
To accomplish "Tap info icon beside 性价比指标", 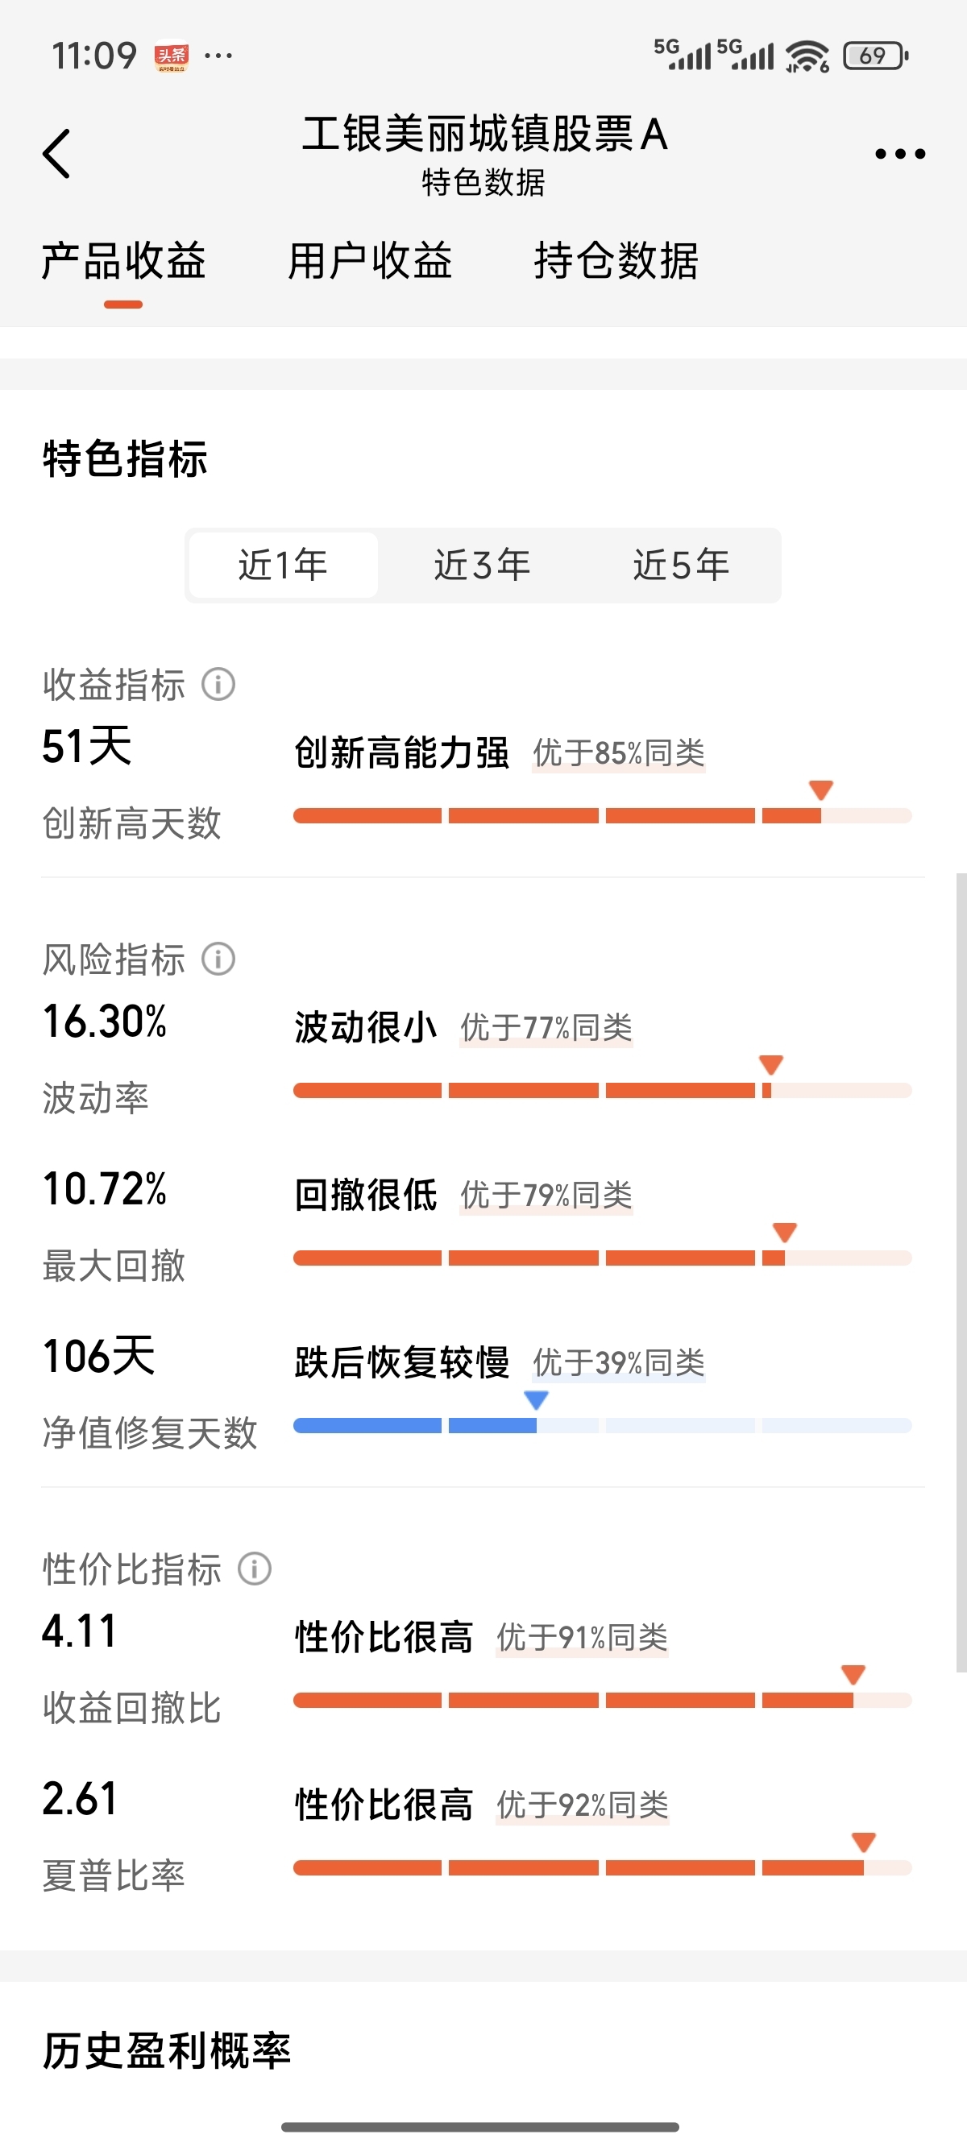I will [255, 1569].
